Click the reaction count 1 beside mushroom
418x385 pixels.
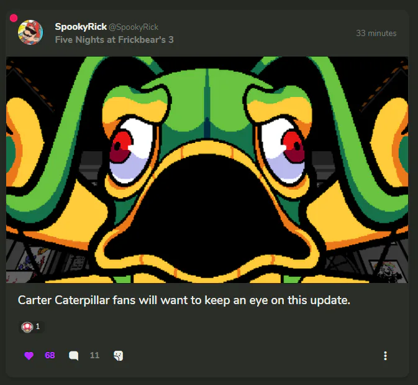tap(38, 327)
